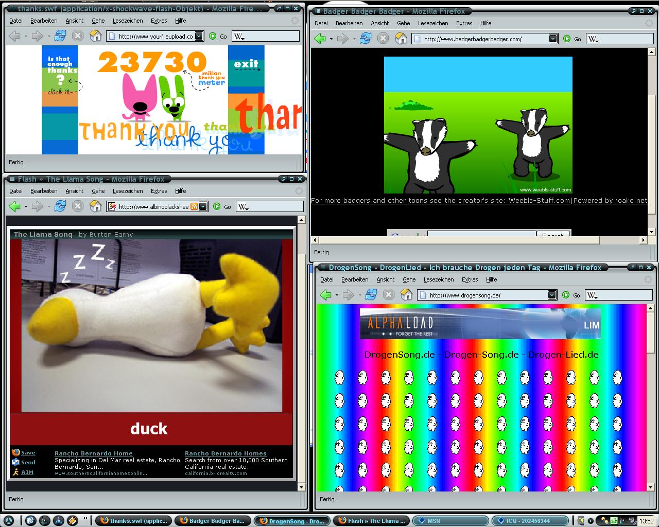Image resolution: width=659 pixels, height=527 pixels.
Task: Open the back history dropdown arrow in the Llama Song window
Action: pos(26,207)
